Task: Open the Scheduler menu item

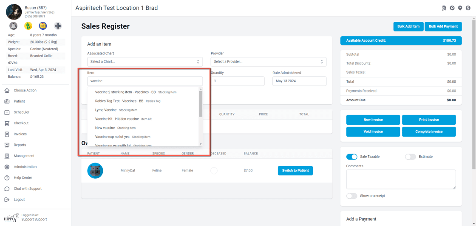Action: 22,112
